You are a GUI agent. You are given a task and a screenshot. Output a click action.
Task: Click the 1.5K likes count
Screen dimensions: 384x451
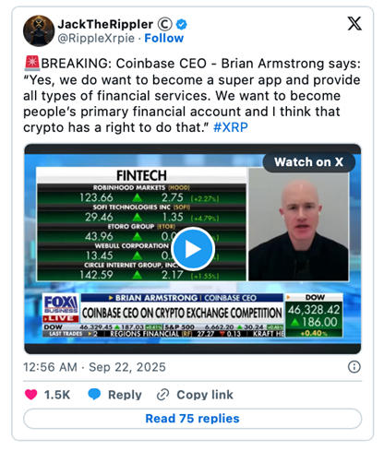pos(57,395)
